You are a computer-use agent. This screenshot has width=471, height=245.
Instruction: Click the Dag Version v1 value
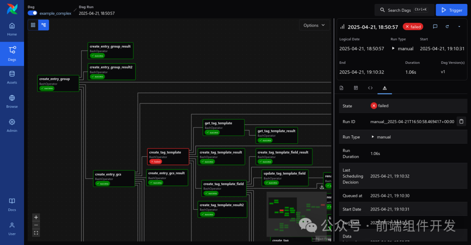click(x=443, y=72)
